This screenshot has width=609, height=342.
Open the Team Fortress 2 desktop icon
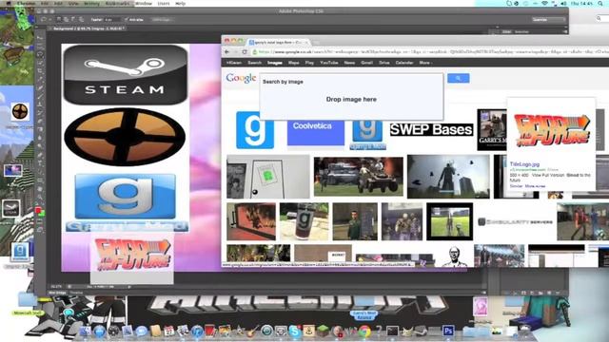(20, 111)
